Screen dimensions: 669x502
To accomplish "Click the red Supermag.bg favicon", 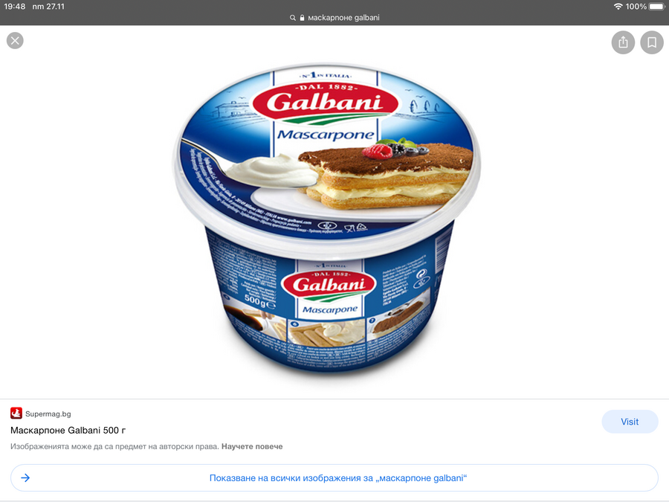I will 16,413.
